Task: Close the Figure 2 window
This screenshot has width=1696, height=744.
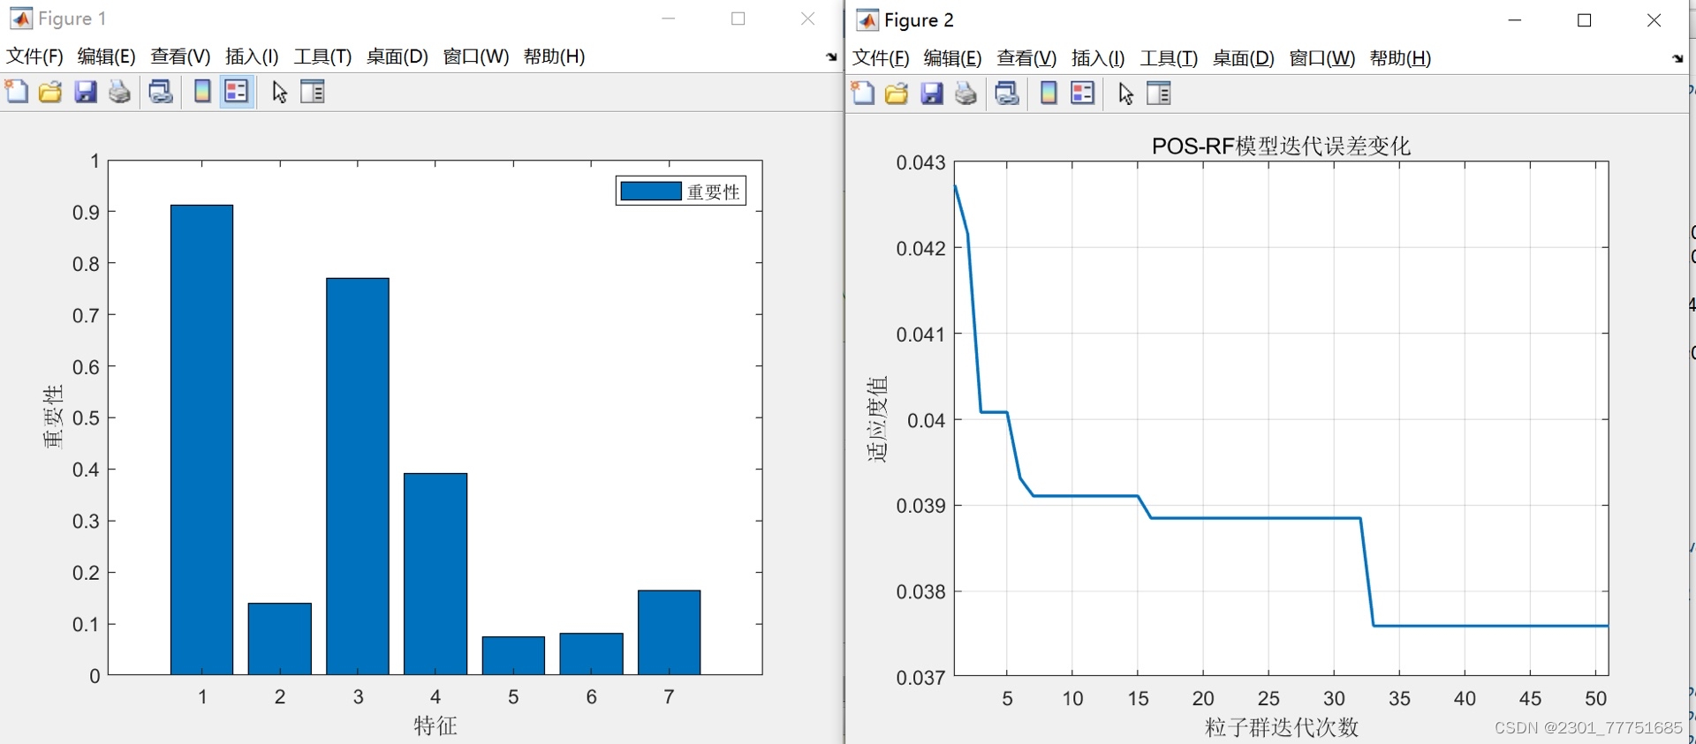Action: click(1654, 20)
